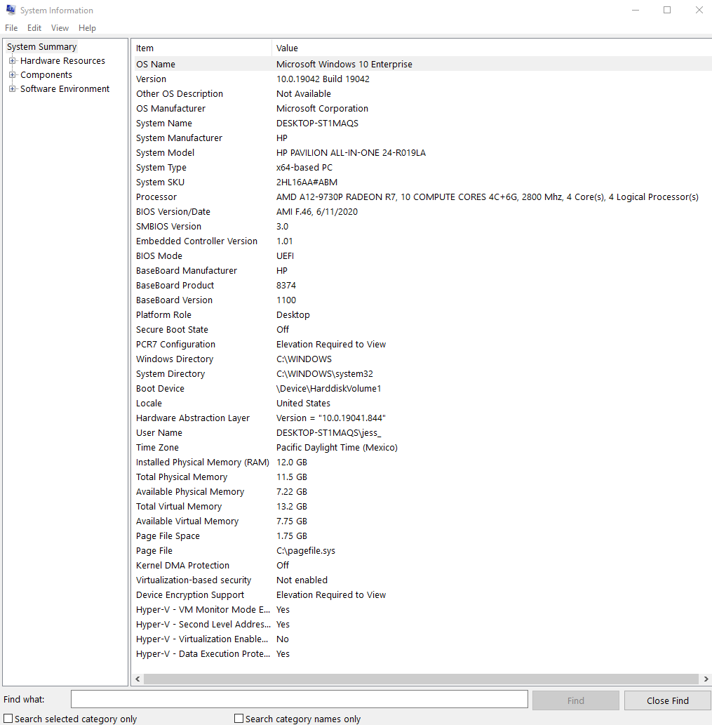
Task: Click the Kernel DMA Protection item
Action: [x=182, y=566]
